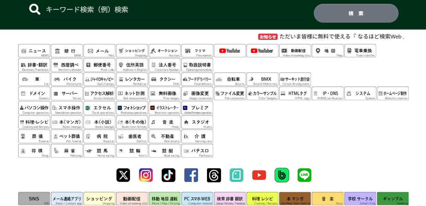Screen dimensions: 426x206
Task: Open the 電車乗換 Train transfer link
Action: [360, 51]
